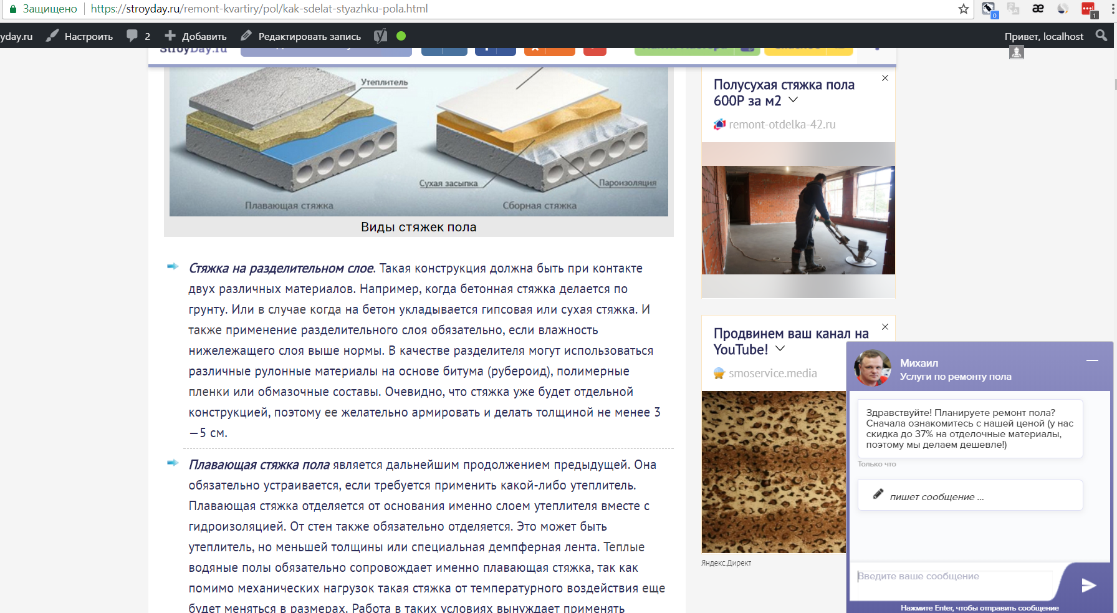Click Редактировать запись link

(x=301, y=36)
